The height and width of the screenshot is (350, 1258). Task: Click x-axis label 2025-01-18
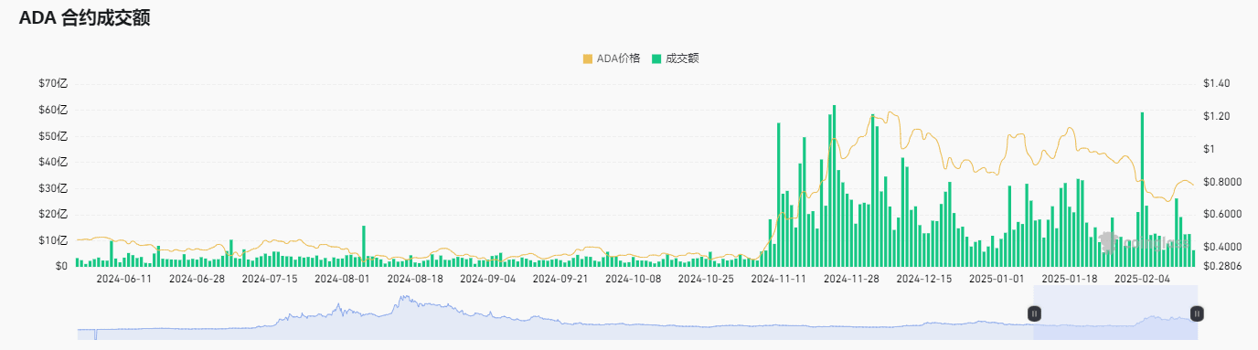[x=1070, y=279]
